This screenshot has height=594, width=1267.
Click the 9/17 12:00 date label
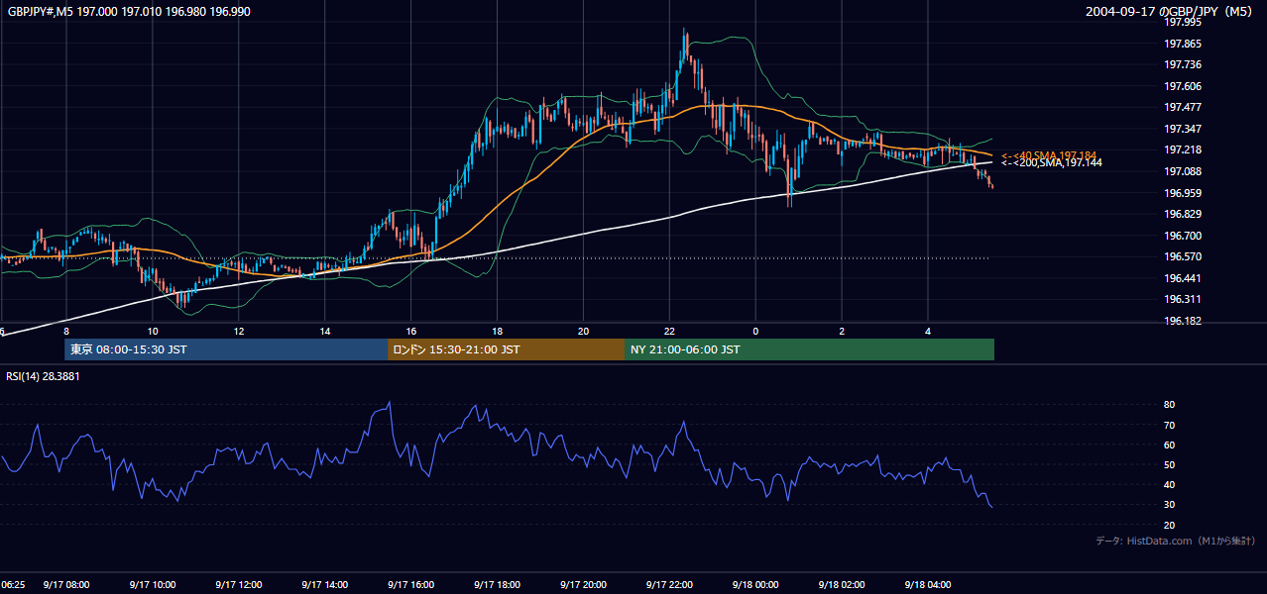[239, 585]
